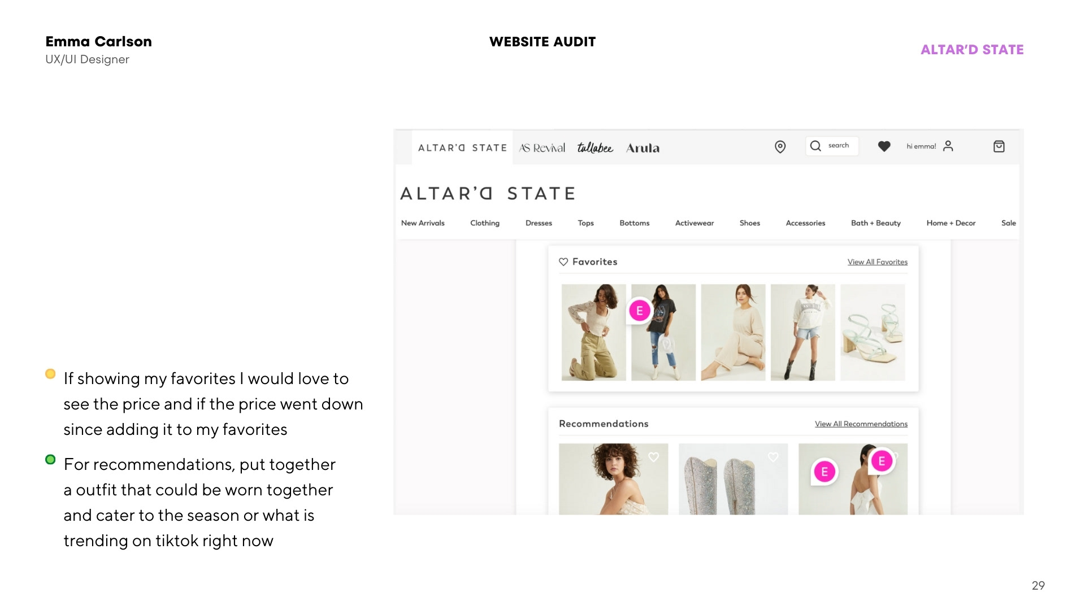Viewport: 1085px width, 610px height.
Task: Click the outlined heart beside Favorites heading
Action: point(563,262)
